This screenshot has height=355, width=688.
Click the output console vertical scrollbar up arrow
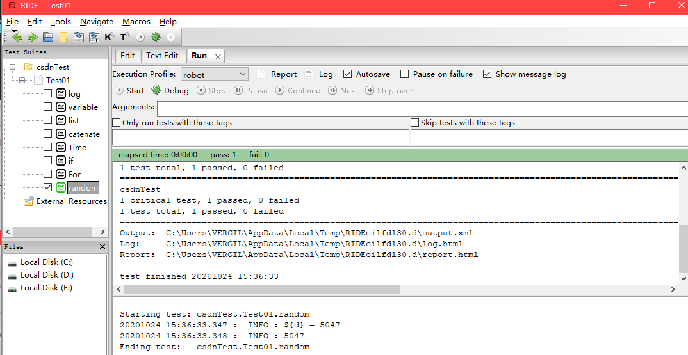click(x=684, y=168)
